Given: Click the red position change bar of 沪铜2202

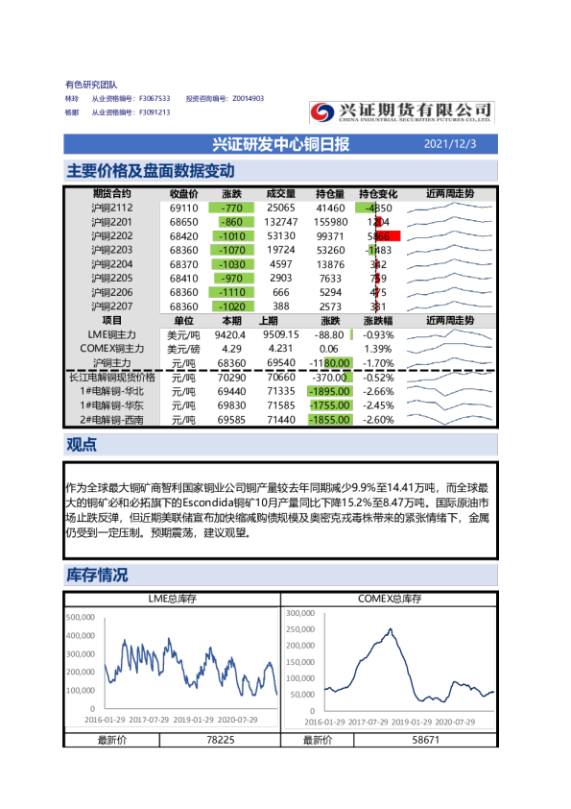Looking at the screenshot, I should 389,236.
